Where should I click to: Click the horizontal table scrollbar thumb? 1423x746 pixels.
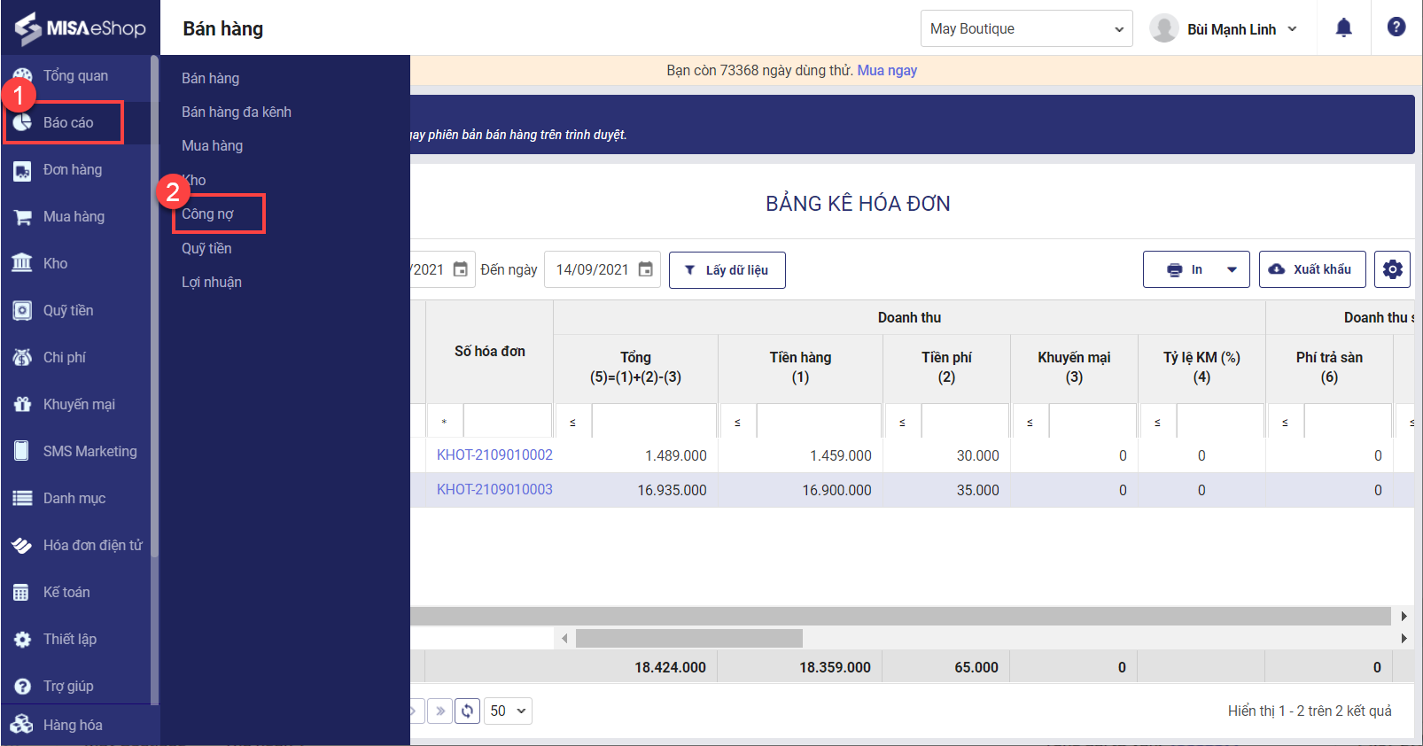click(688, 638)
